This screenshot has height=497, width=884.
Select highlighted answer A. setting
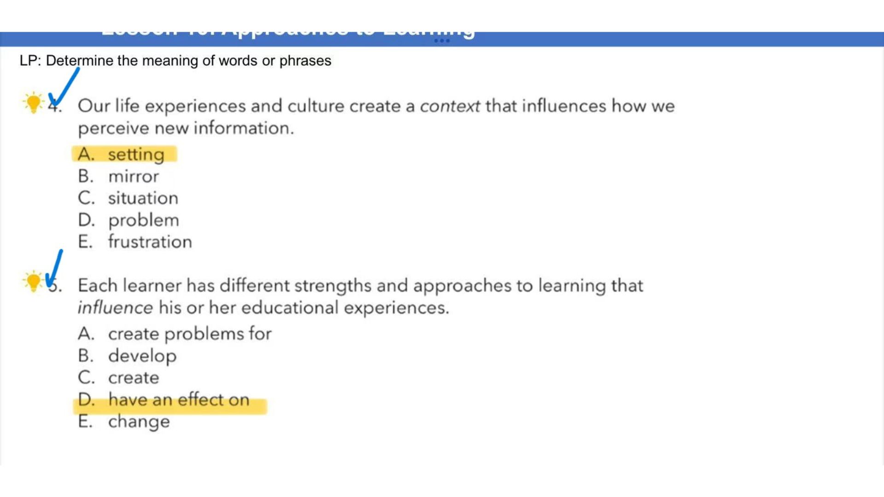[x=124, y=154]
